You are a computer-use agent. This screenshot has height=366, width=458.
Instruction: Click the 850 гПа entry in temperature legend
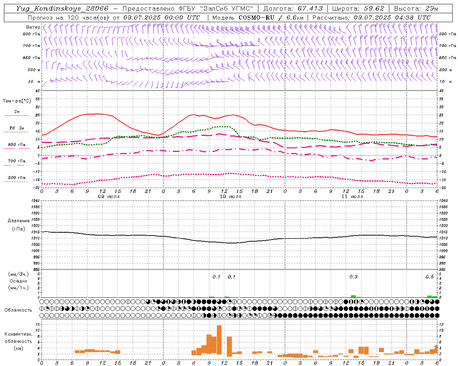point(17,145)
